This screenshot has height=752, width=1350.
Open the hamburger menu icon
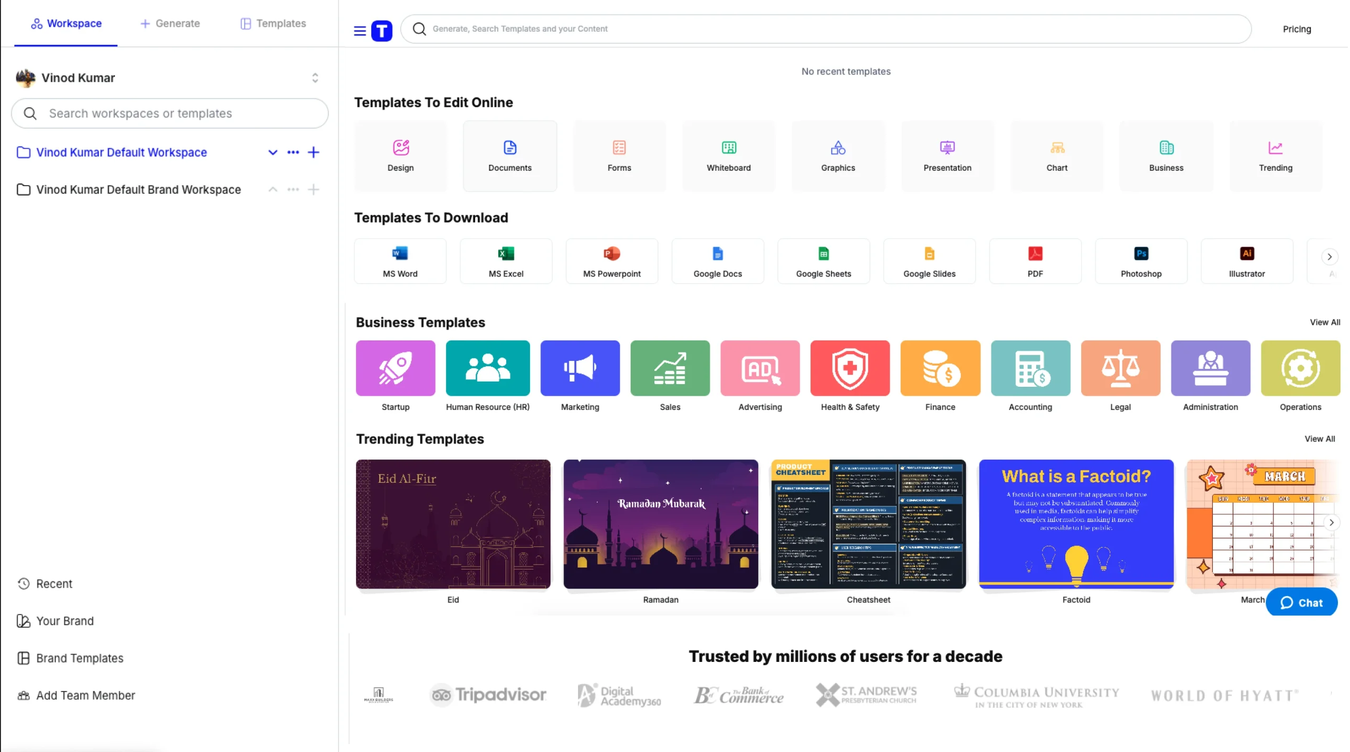(360, 31)
